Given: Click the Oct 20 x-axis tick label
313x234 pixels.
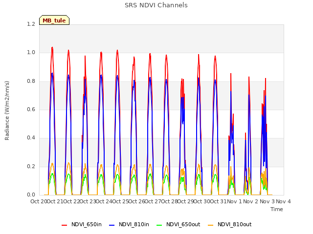Looking at the screenshot, I should [39, 201].
